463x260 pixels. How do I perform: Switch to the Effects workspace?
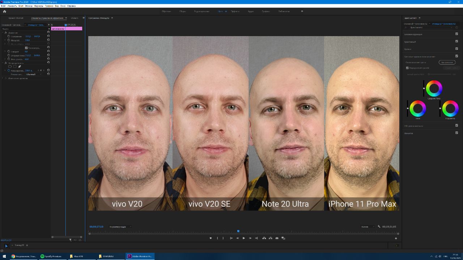(x=235, y=11)
